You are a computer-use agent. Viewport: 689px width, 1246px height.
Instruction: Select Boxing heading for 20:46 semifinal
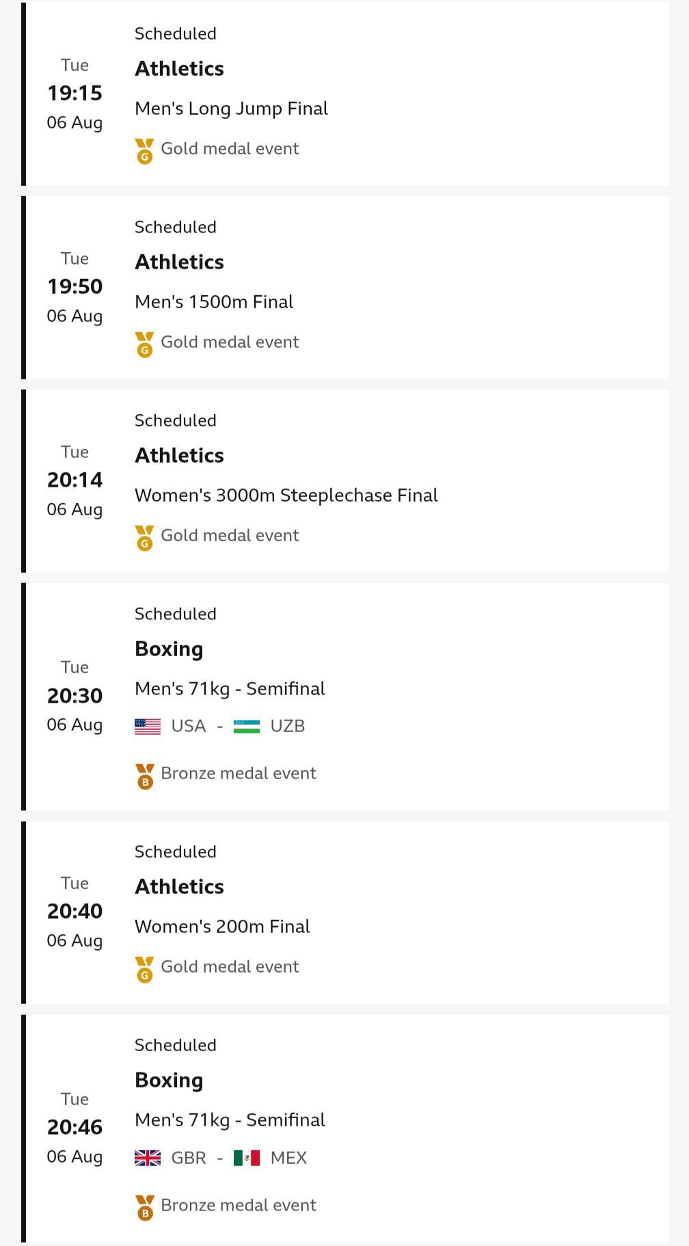pyautogui.click(x=169, y=1081)
